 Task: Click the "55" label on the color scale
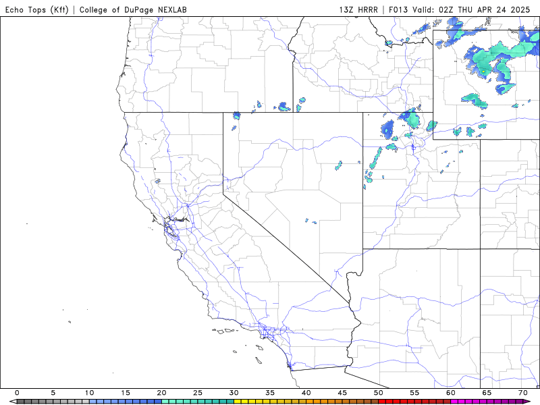414,393
